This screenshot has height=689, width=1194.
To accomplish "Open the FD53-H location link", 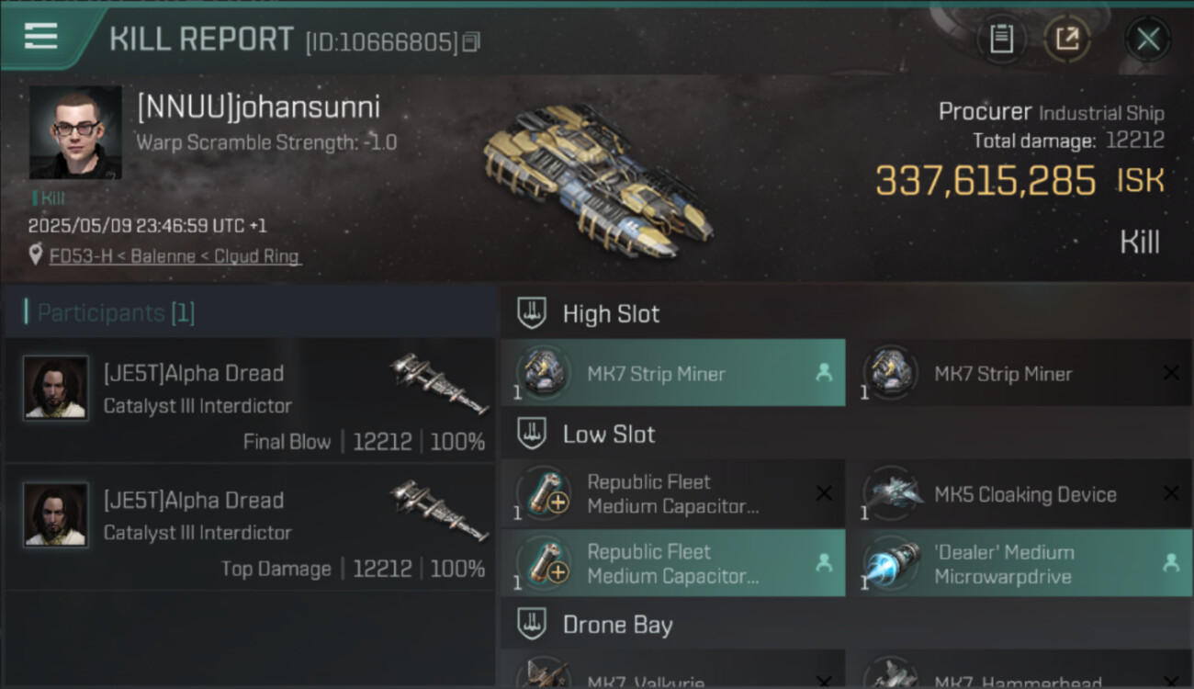I will click(175, 256).
